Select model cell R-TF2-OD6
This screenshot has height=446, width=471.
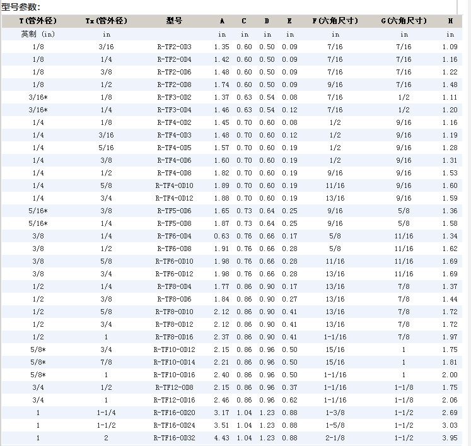coord(174,72)
